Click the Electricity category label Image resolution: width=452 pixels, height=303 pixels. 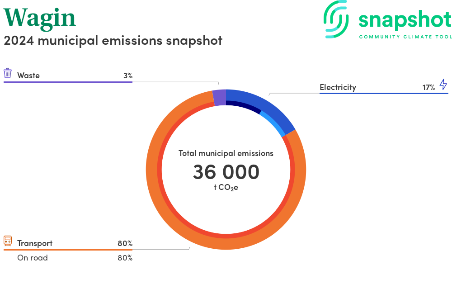click(x=338, y=87)
